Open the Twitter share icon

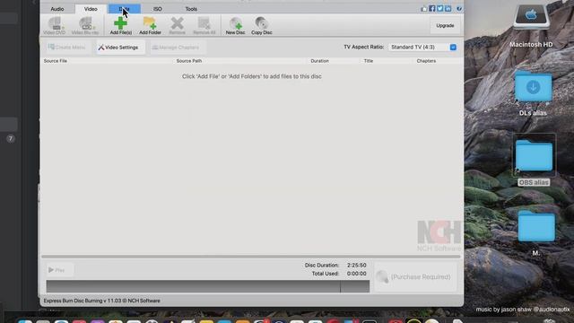440,8
